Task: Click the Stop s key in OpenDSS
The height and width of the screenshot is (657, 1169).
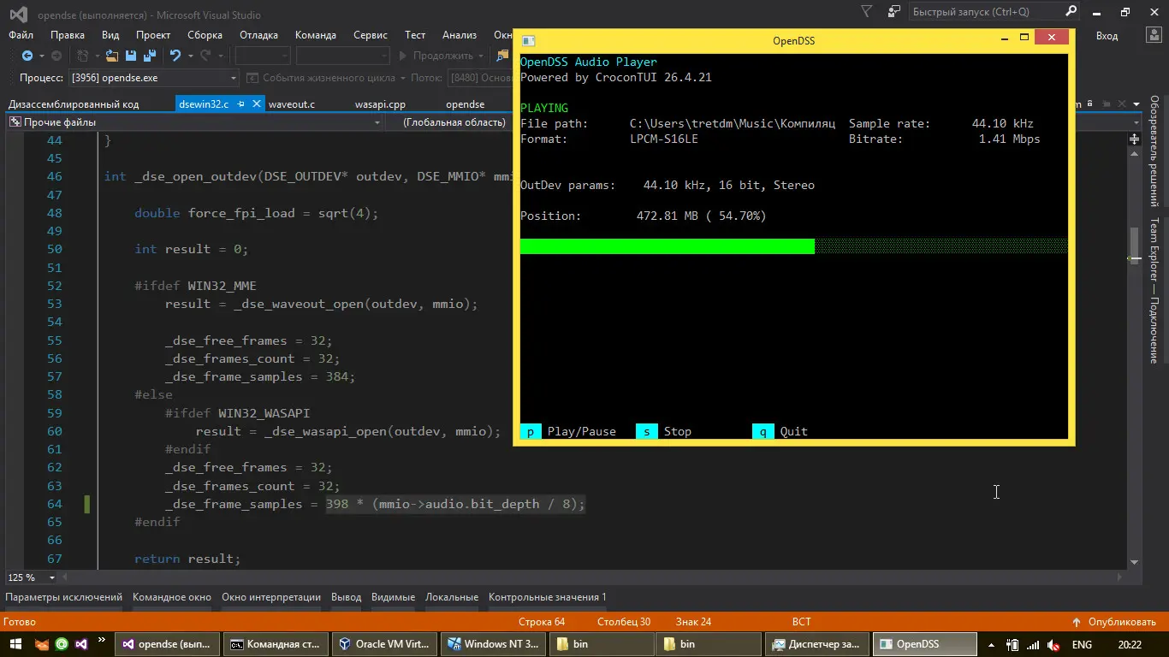Action: click(646, 431)
